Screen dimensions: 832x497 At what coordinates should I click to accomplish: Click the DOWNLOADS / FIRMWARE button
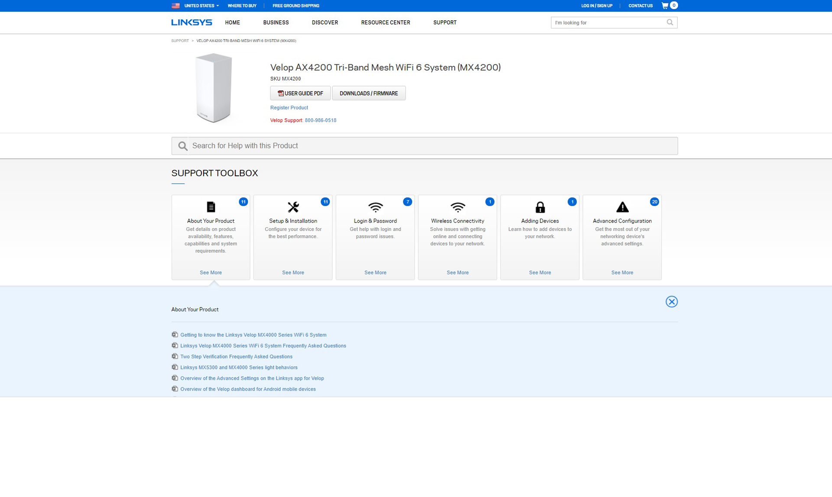pos(368,93)
